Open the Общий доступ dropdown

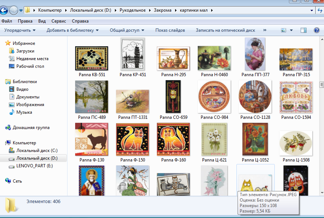127,30
